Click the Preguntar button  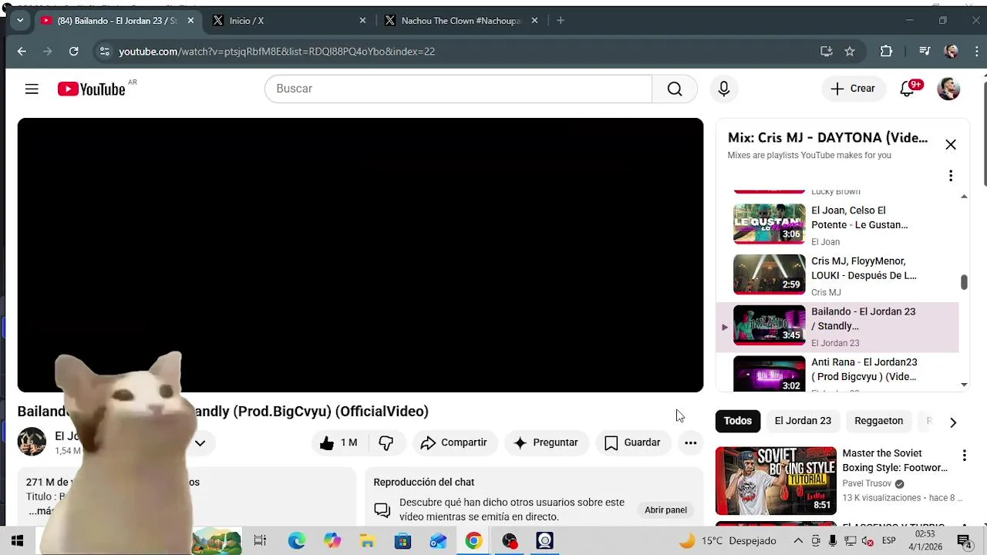[x=546, y=442]
